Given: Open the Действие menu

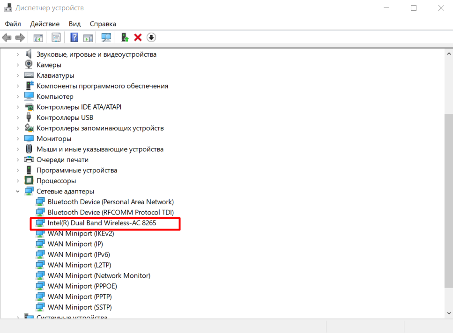Looking at the screenshot, I should (45, 24).
